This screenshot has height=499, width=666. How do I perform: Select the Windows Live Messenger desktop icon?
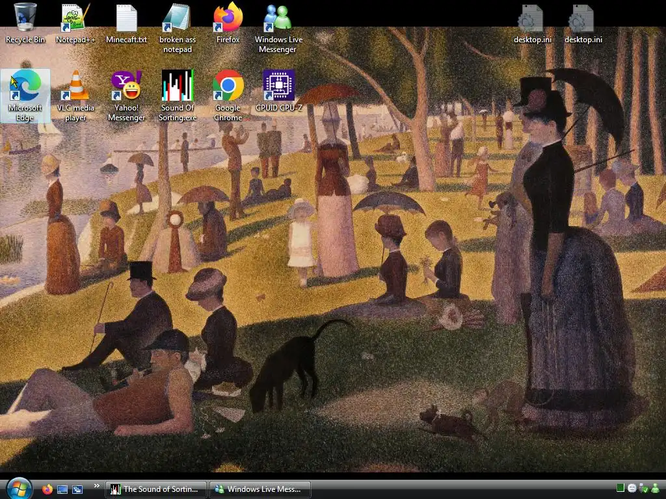pyautogui.click(x=278, y=28)
